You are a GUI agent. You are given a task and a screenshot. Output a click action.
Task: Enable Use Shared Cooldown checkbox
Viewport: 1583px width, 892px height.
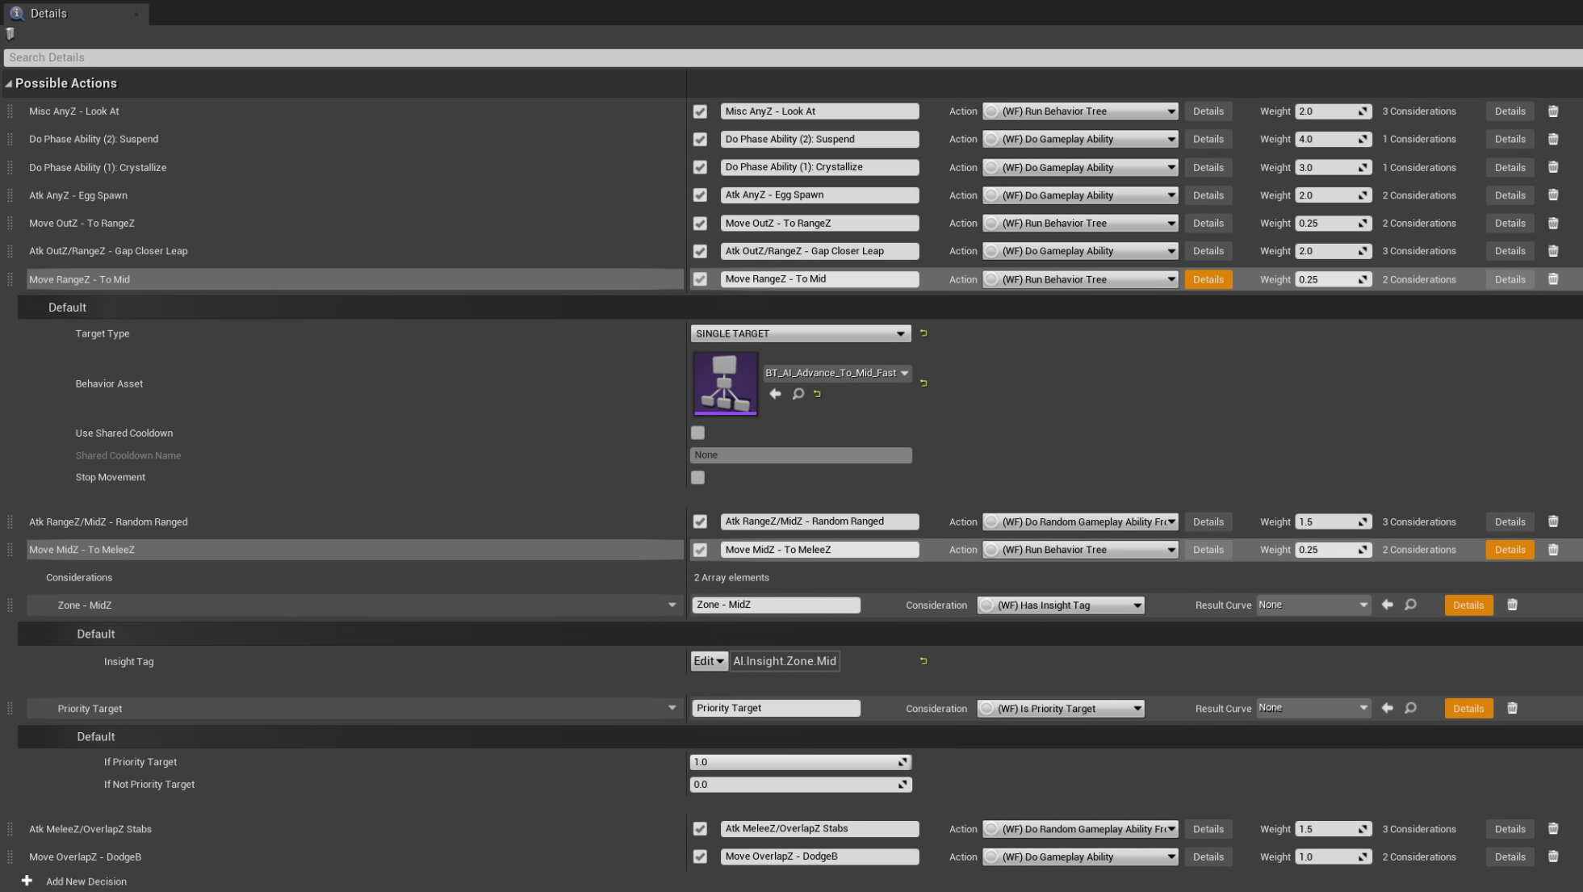pos(698,433)
